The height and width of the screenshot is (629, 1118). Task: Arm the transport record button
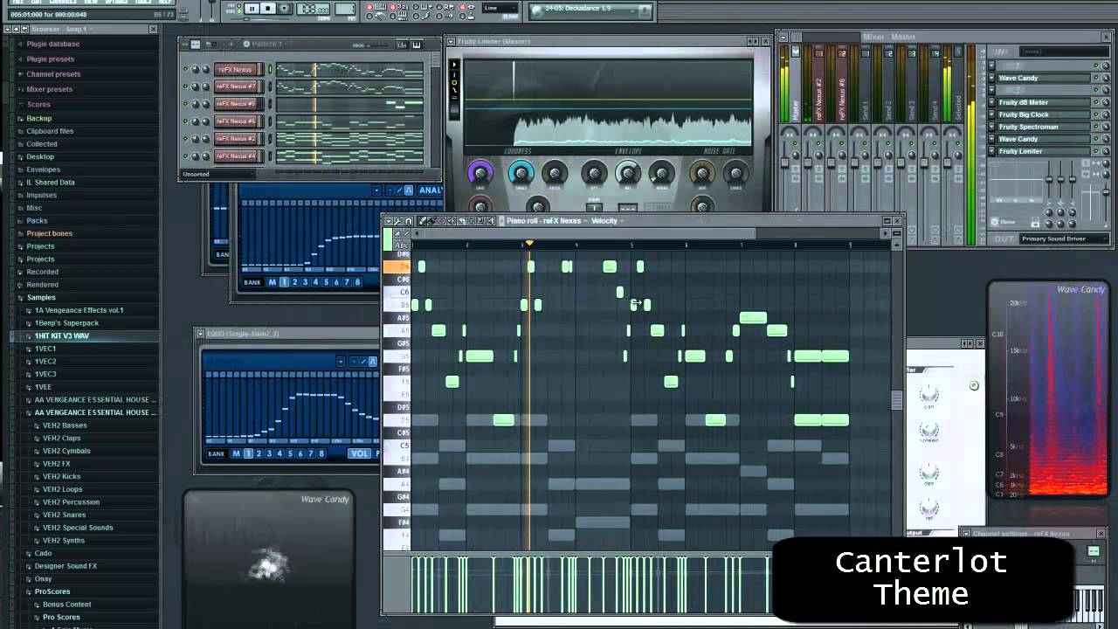(284, 9)
